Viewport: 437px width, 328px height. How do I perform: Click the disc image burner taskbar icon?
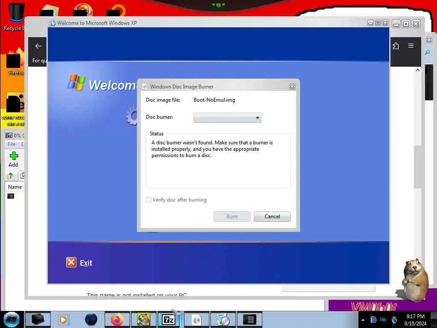coord(197,319)
